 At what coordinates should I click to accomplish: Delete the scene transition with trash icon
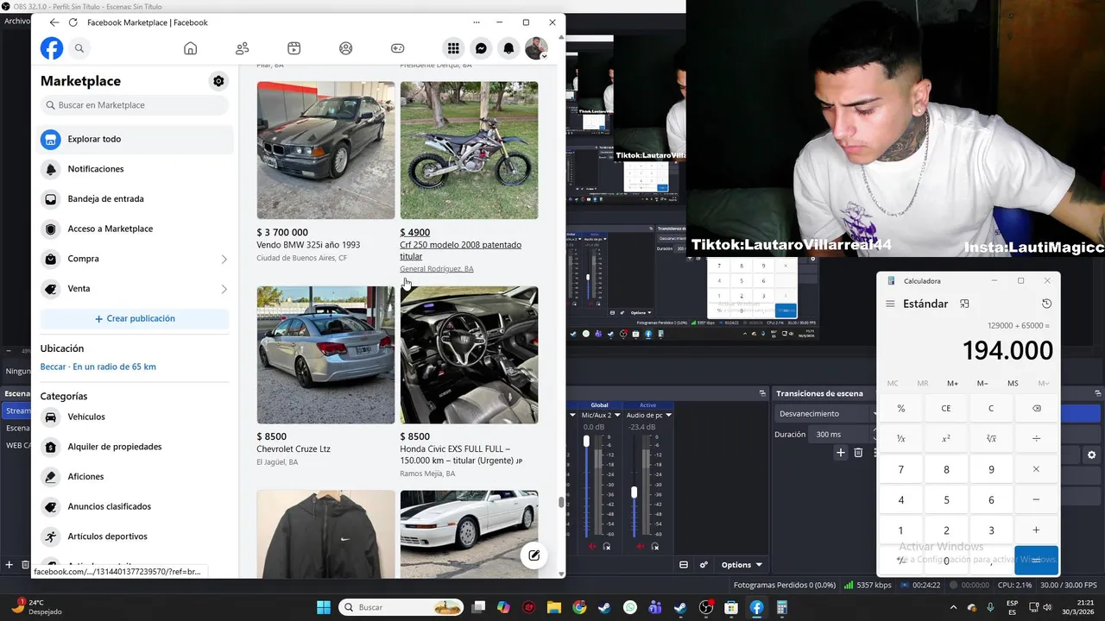point(858,453)
